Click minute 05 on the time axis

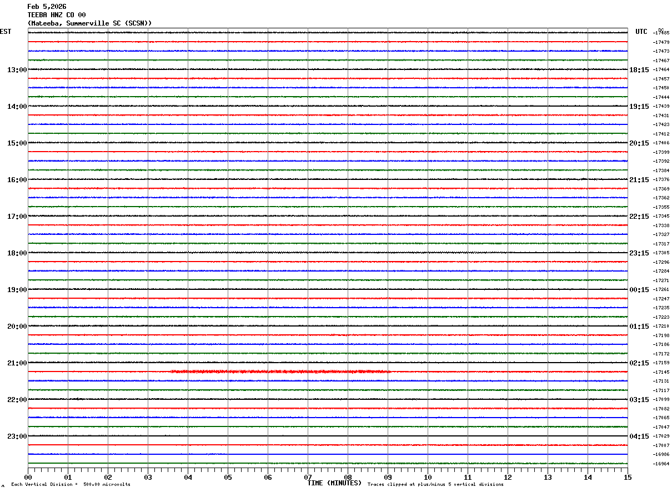(228, 477)
